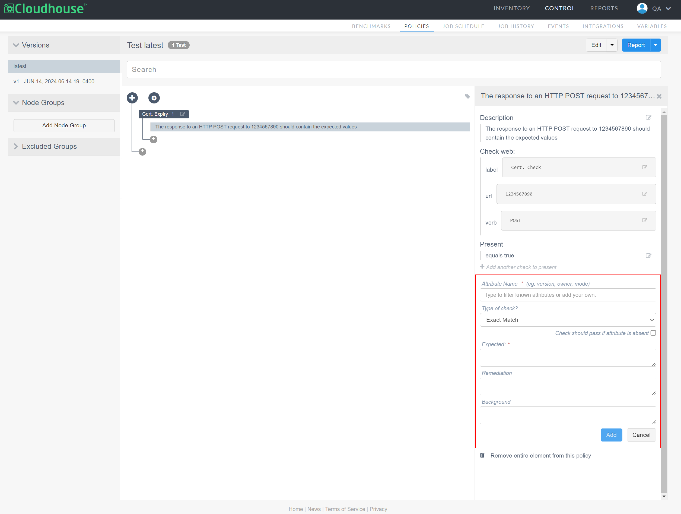681x514 pixels.
Task: Switch to the Job Schedule tab
Action: (x=463, y=26)
